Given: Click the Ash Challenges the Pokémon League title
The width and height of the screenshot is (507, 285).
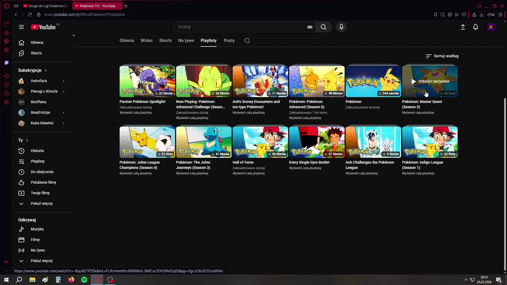Looking at the screenshot, I should (370, 165).
